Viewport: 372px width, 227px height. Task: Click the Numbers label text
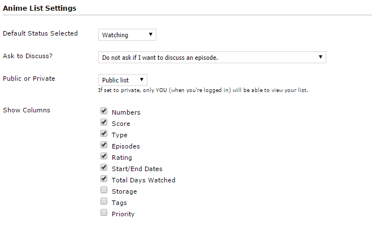click(126, 112)
